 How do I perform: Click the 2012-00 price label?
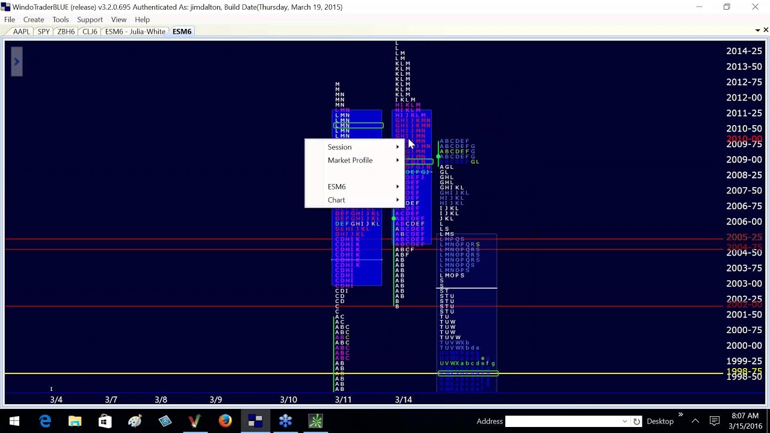[744, 97]
